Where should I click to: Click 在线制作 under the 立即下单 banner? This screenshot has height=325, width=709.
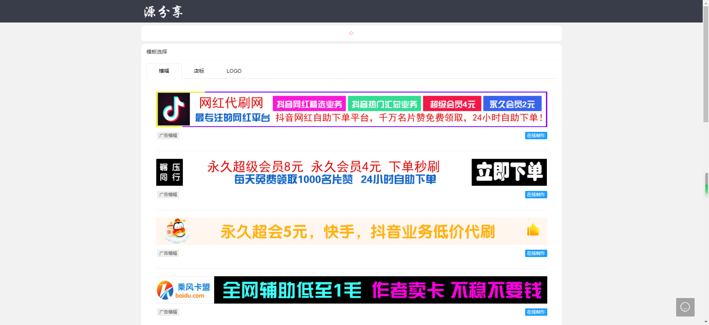coord(536,195)
